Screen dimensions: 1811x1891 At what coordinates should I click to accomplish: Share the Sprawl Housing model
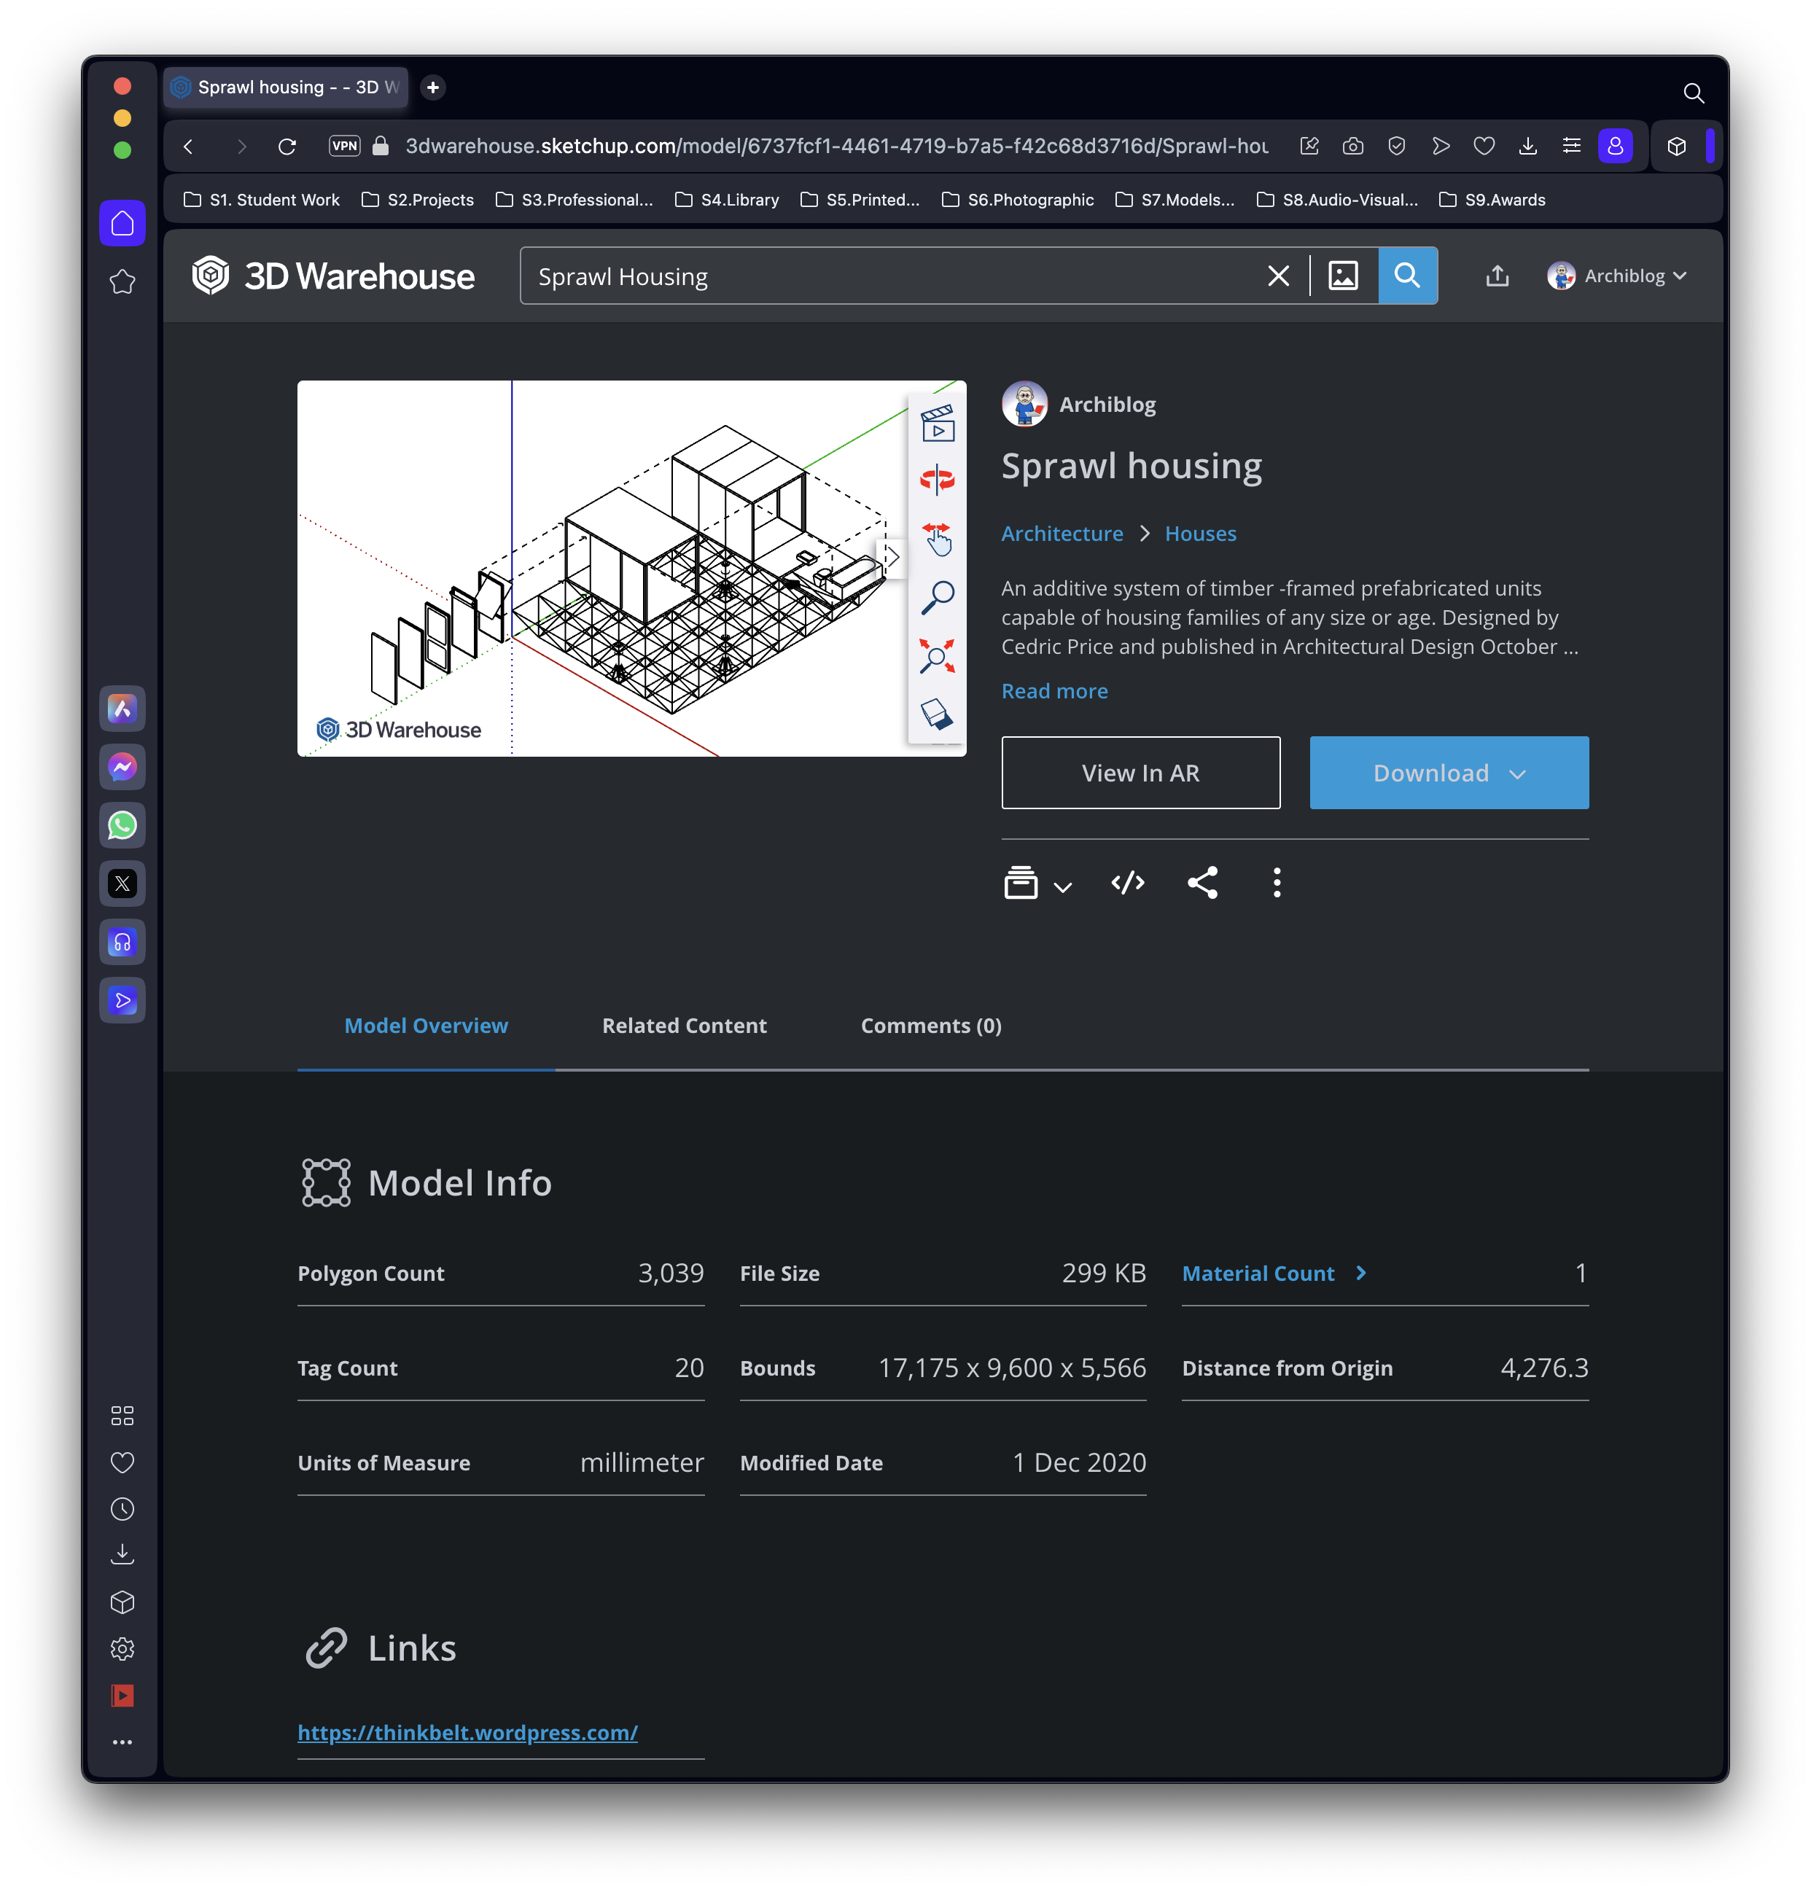tap(1204, 881)
